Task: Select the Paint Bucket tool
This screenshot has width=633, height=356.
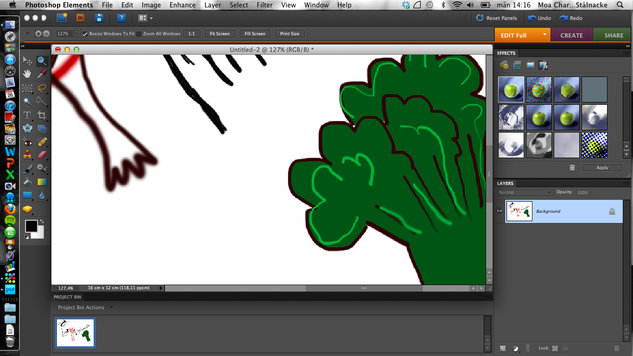Action: pyautogui.click(x=27, y=182)
